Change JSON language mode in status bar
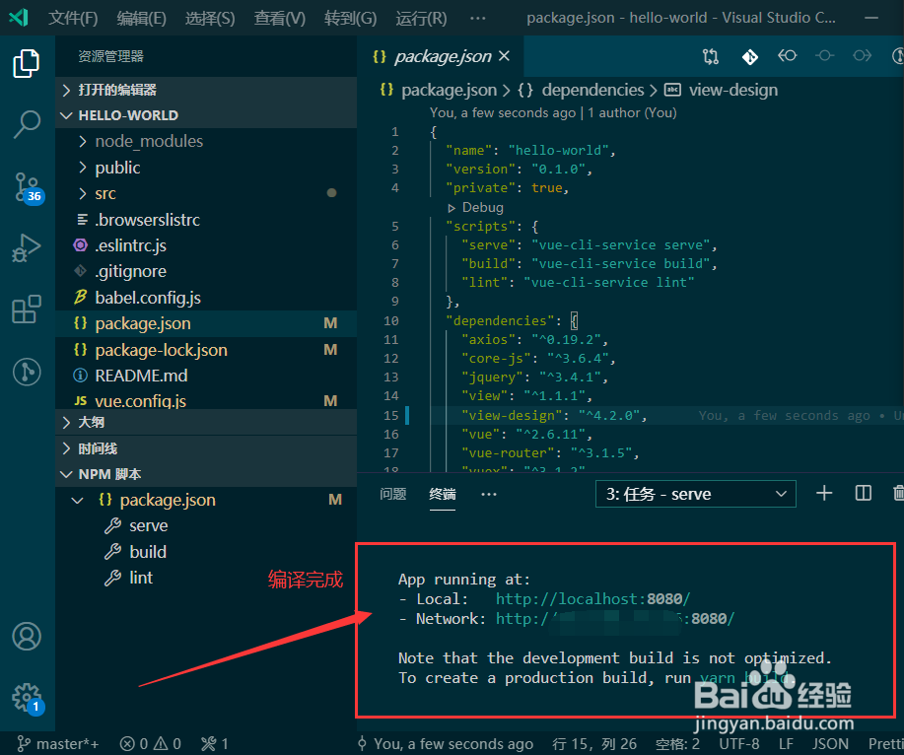 tap(830, 743)
